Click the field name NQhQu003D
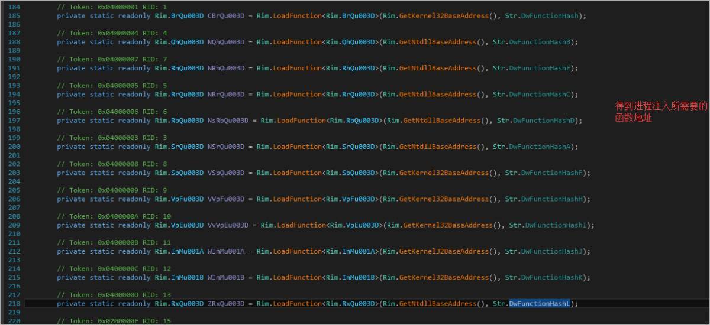Screen dimensions: 710x325 226,42
